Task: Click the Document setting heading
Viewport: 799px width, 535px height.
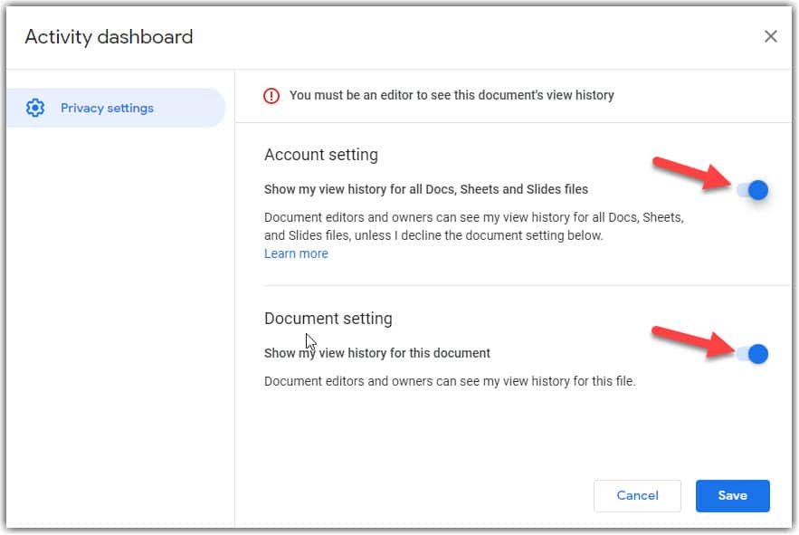Action: tap(328, 319)
